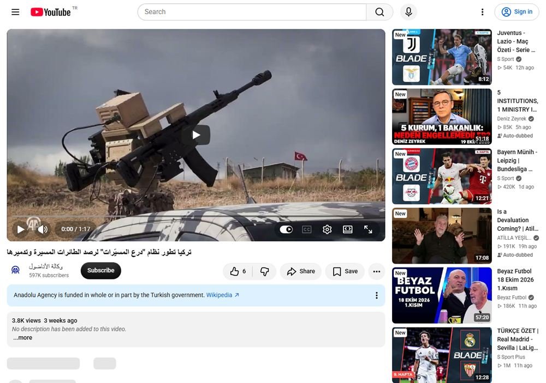Open the Juventus - Lazio Maç Özeti title
This screenshot has width=546, height=383.
(517, 41)
